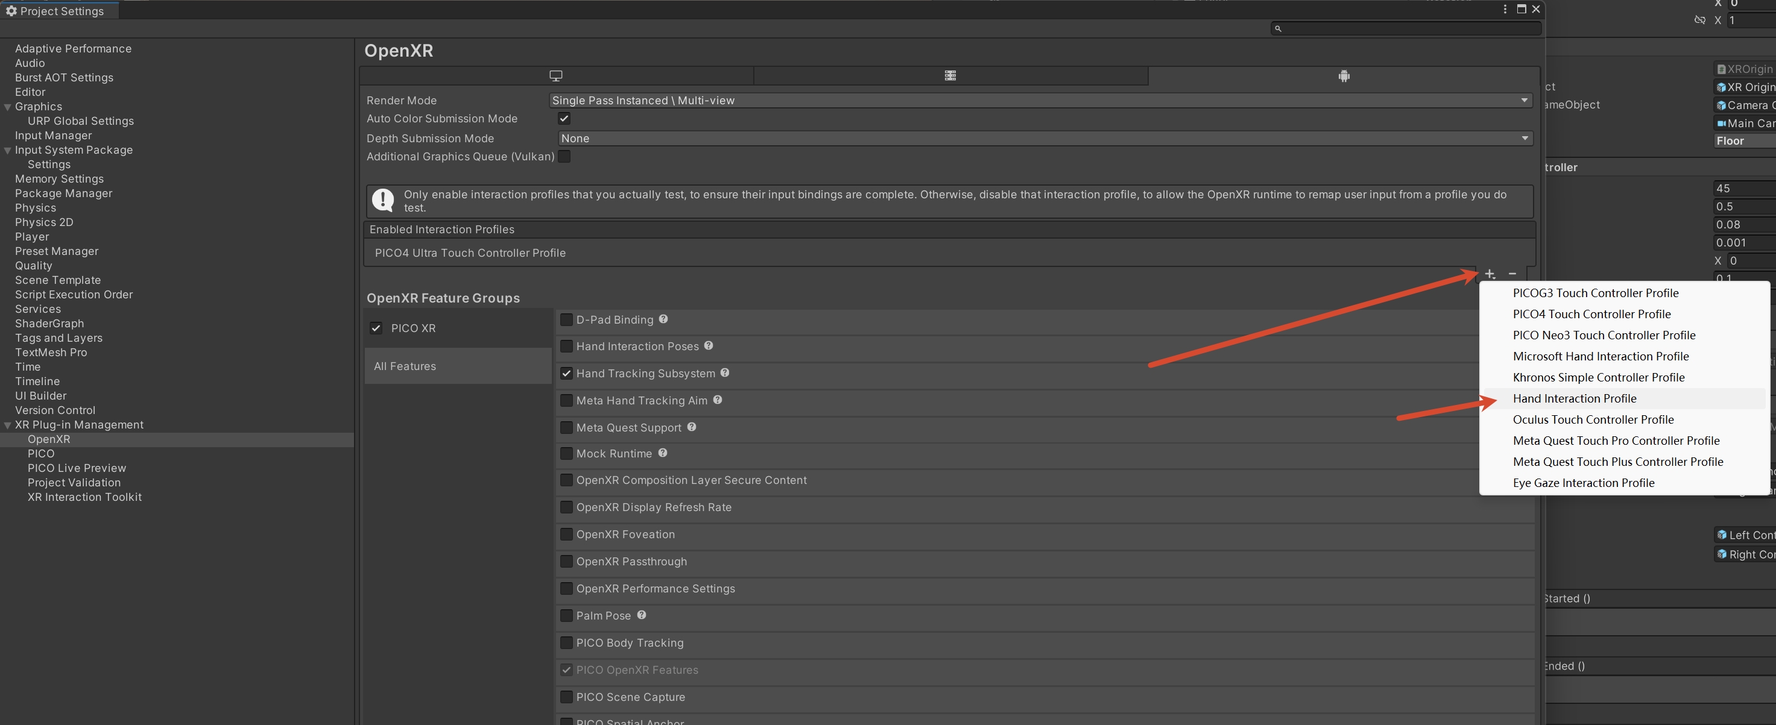1776x725 pixels.
Task: Enable Hand Interaction Poses feature
Action: tap(566, 346)
